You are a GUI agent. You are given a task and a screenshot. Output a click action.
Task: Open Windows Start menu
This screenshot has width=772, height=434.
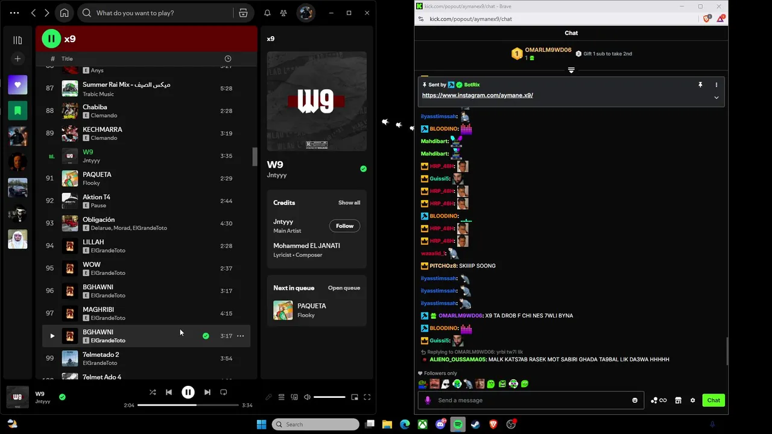click(x=261, y=424)
